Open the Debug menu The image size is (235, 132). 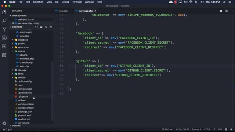(65, 2)
